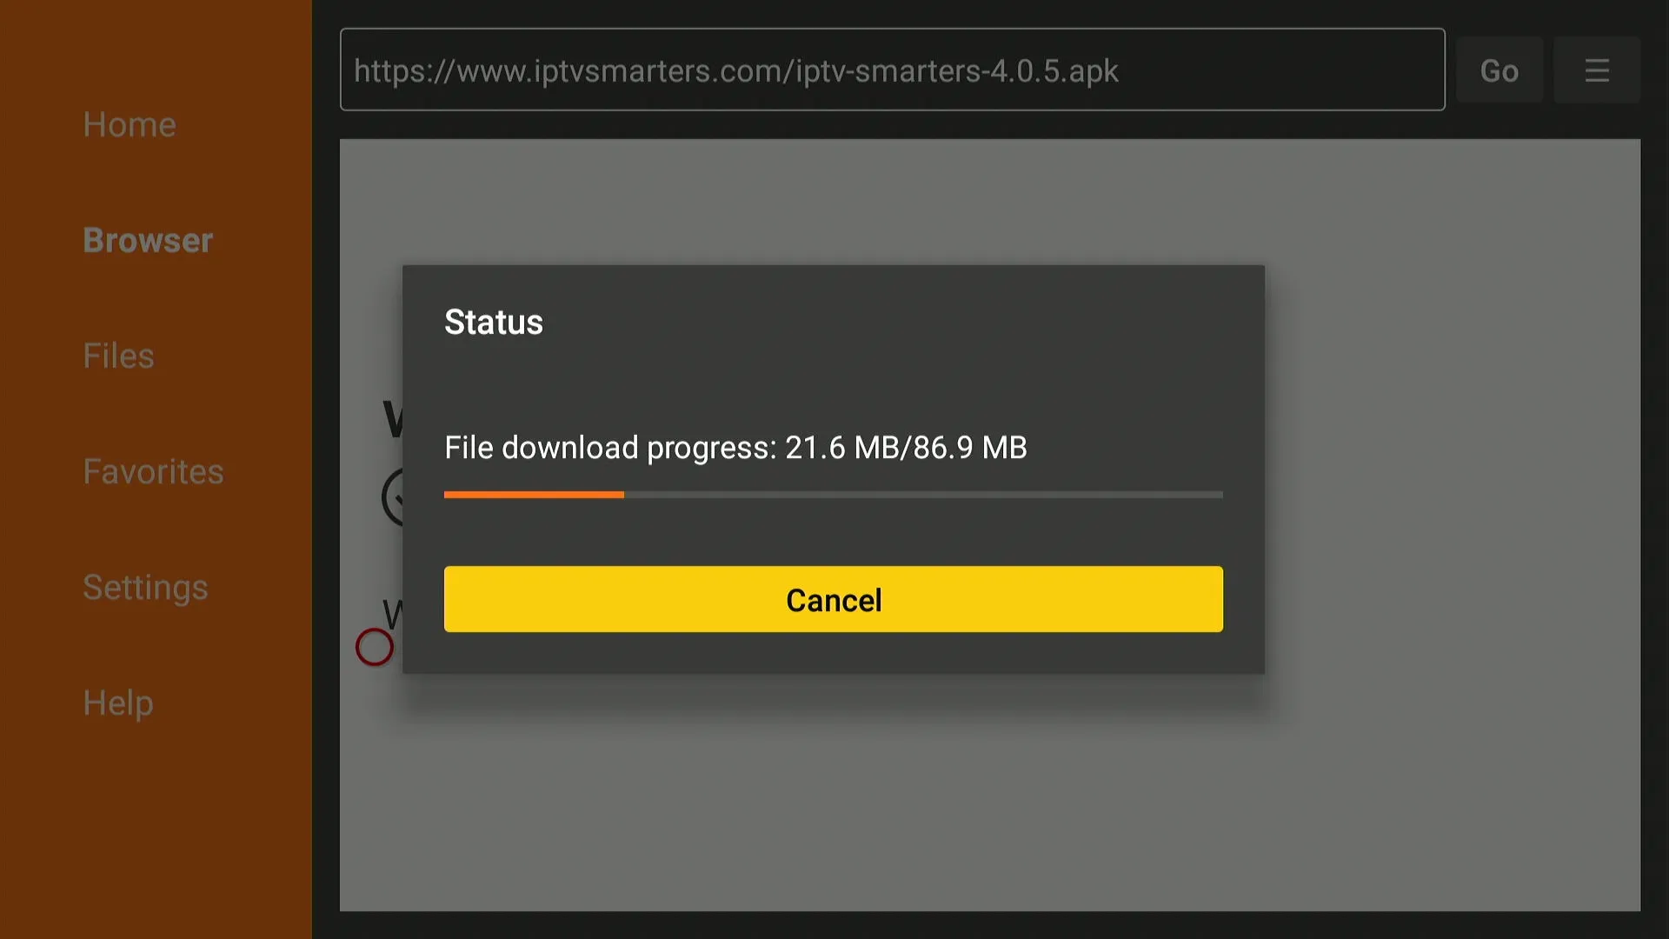Select the highlighted Browser section
This screenshot has height=939, width=1669.
click(148, 240)
